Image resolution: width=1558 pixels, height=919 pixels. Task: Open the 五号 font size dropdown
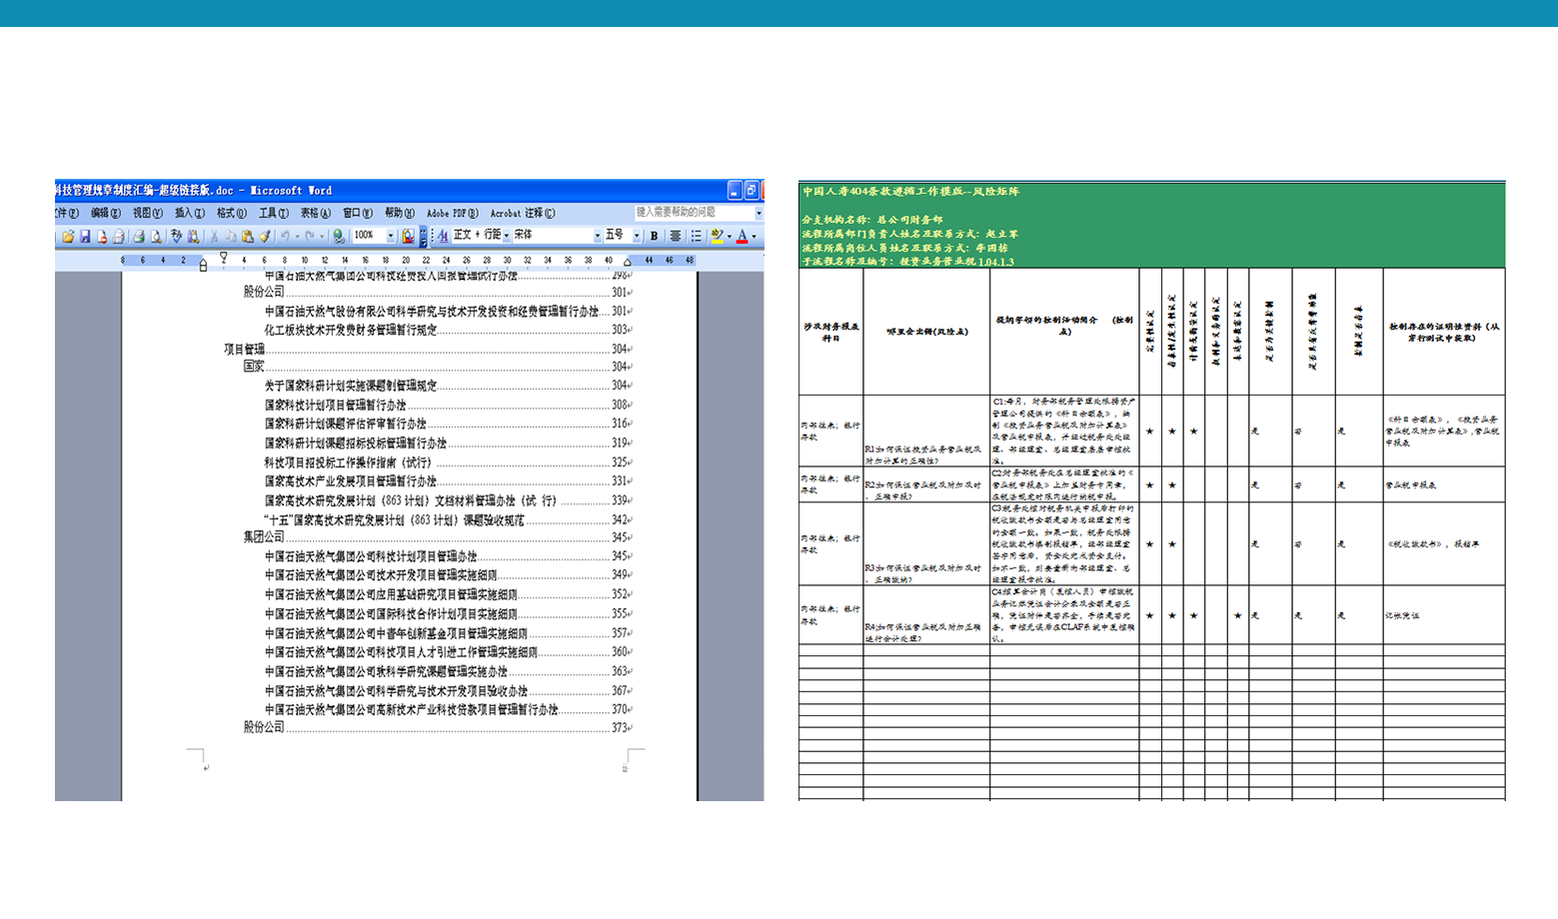637,237
